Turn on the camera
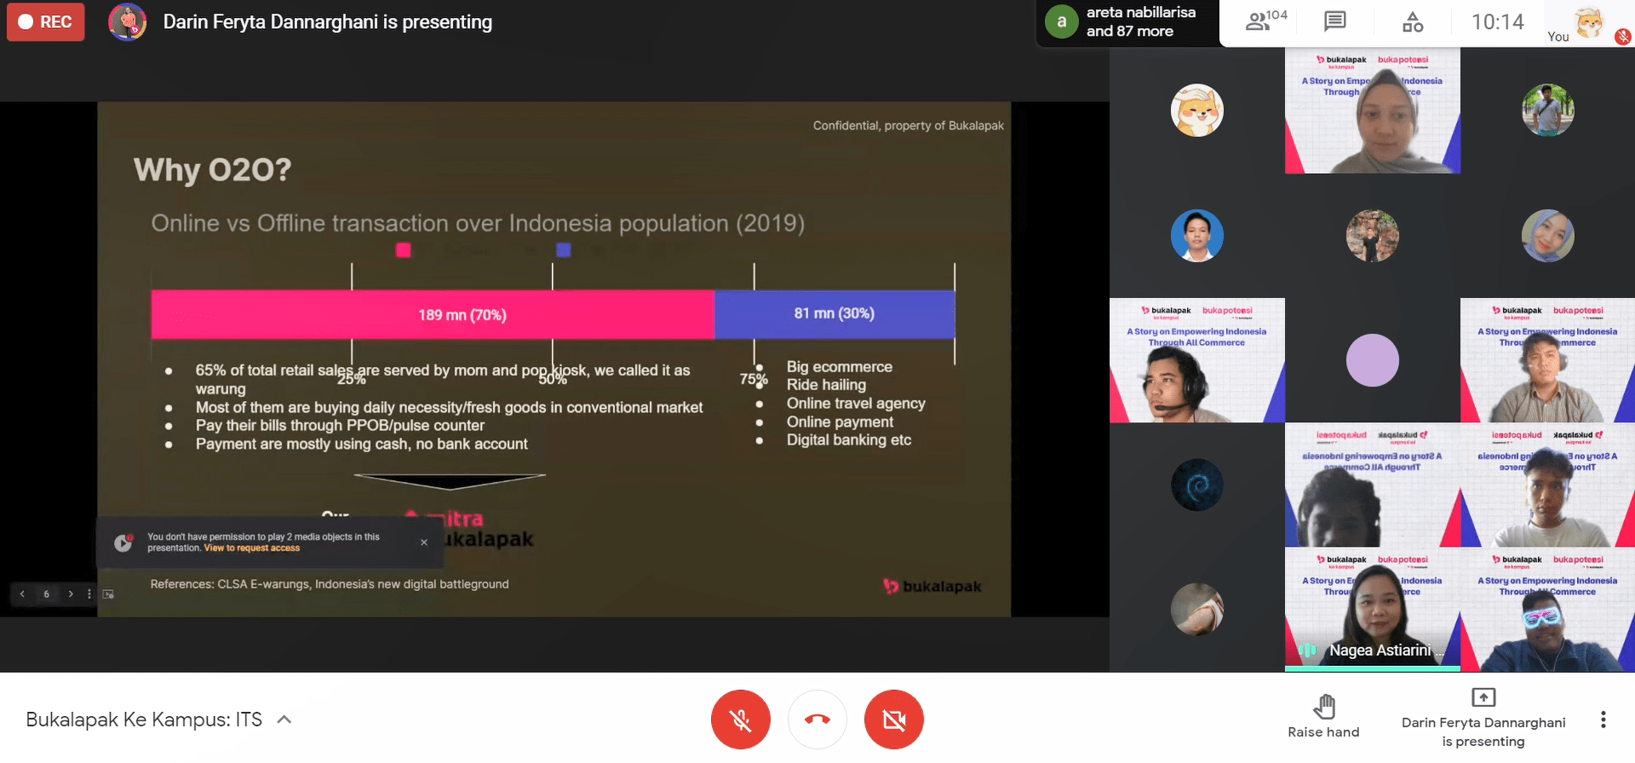The image size is (1635, 763). 893,720
